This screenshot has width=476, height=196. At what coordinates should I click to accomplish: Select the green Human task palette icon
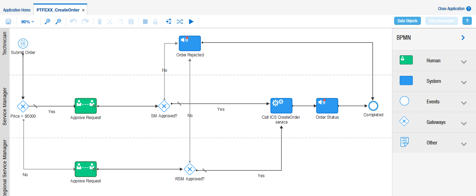tap(406, 60)
